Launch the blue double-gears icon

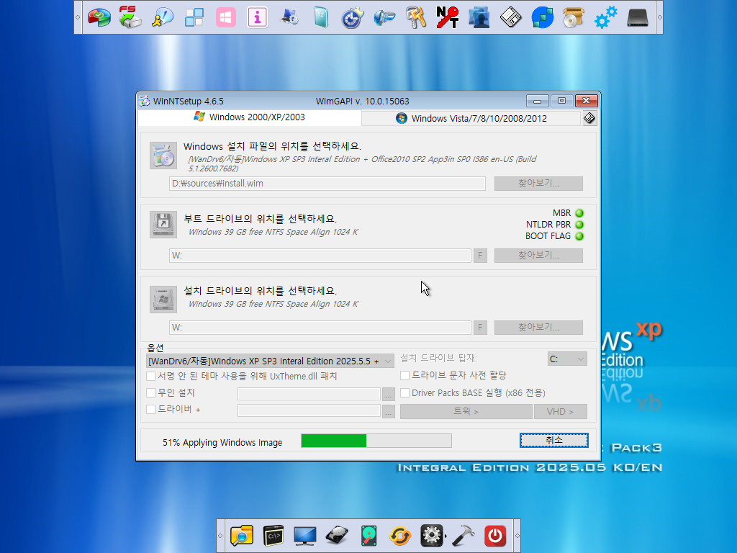605,17
